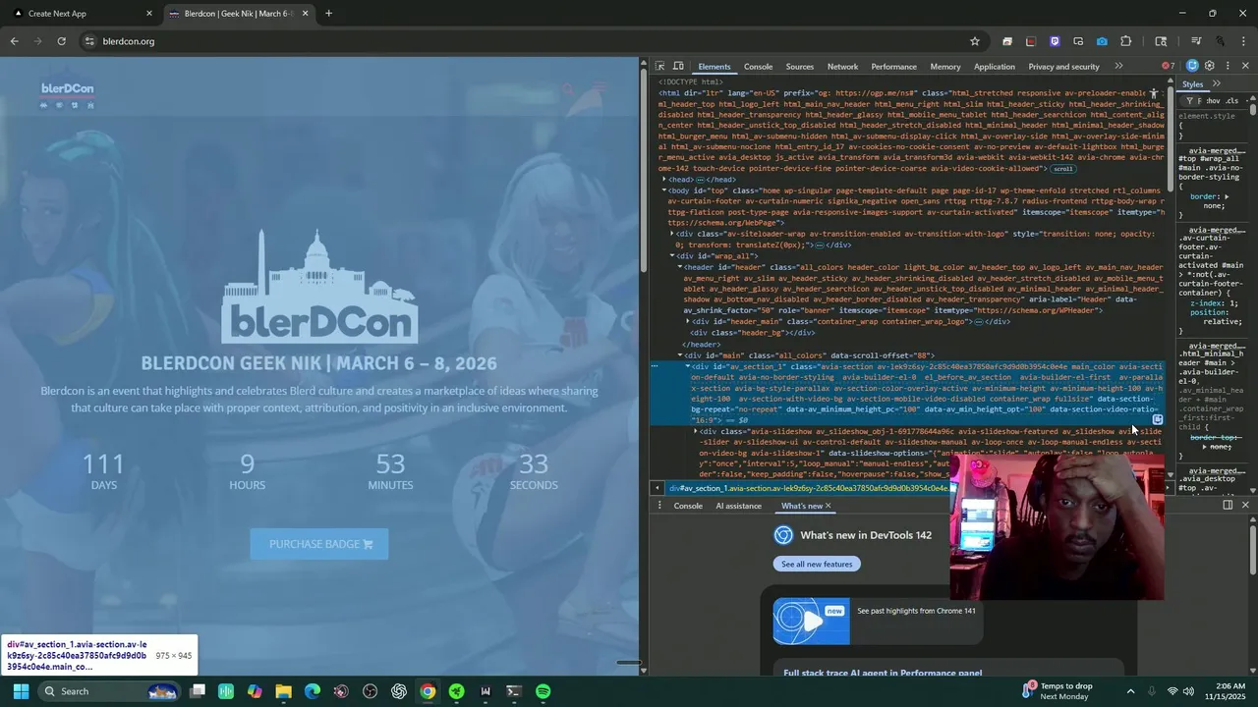Open the blue AI assistance icon in DevTools
The image size is (1258, 707).
pyautogui.click(x=1192, y=66)
